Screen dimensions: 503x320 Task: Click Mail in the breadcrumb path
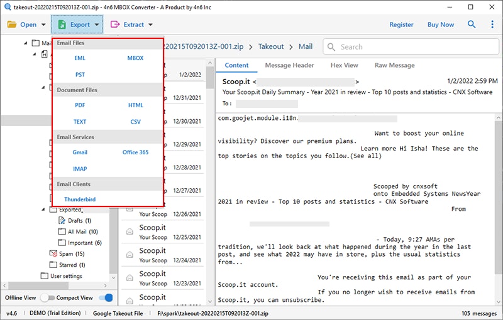(x=306, y=46)
